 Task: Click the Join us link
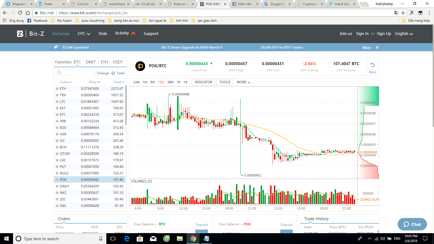(346, 34)
